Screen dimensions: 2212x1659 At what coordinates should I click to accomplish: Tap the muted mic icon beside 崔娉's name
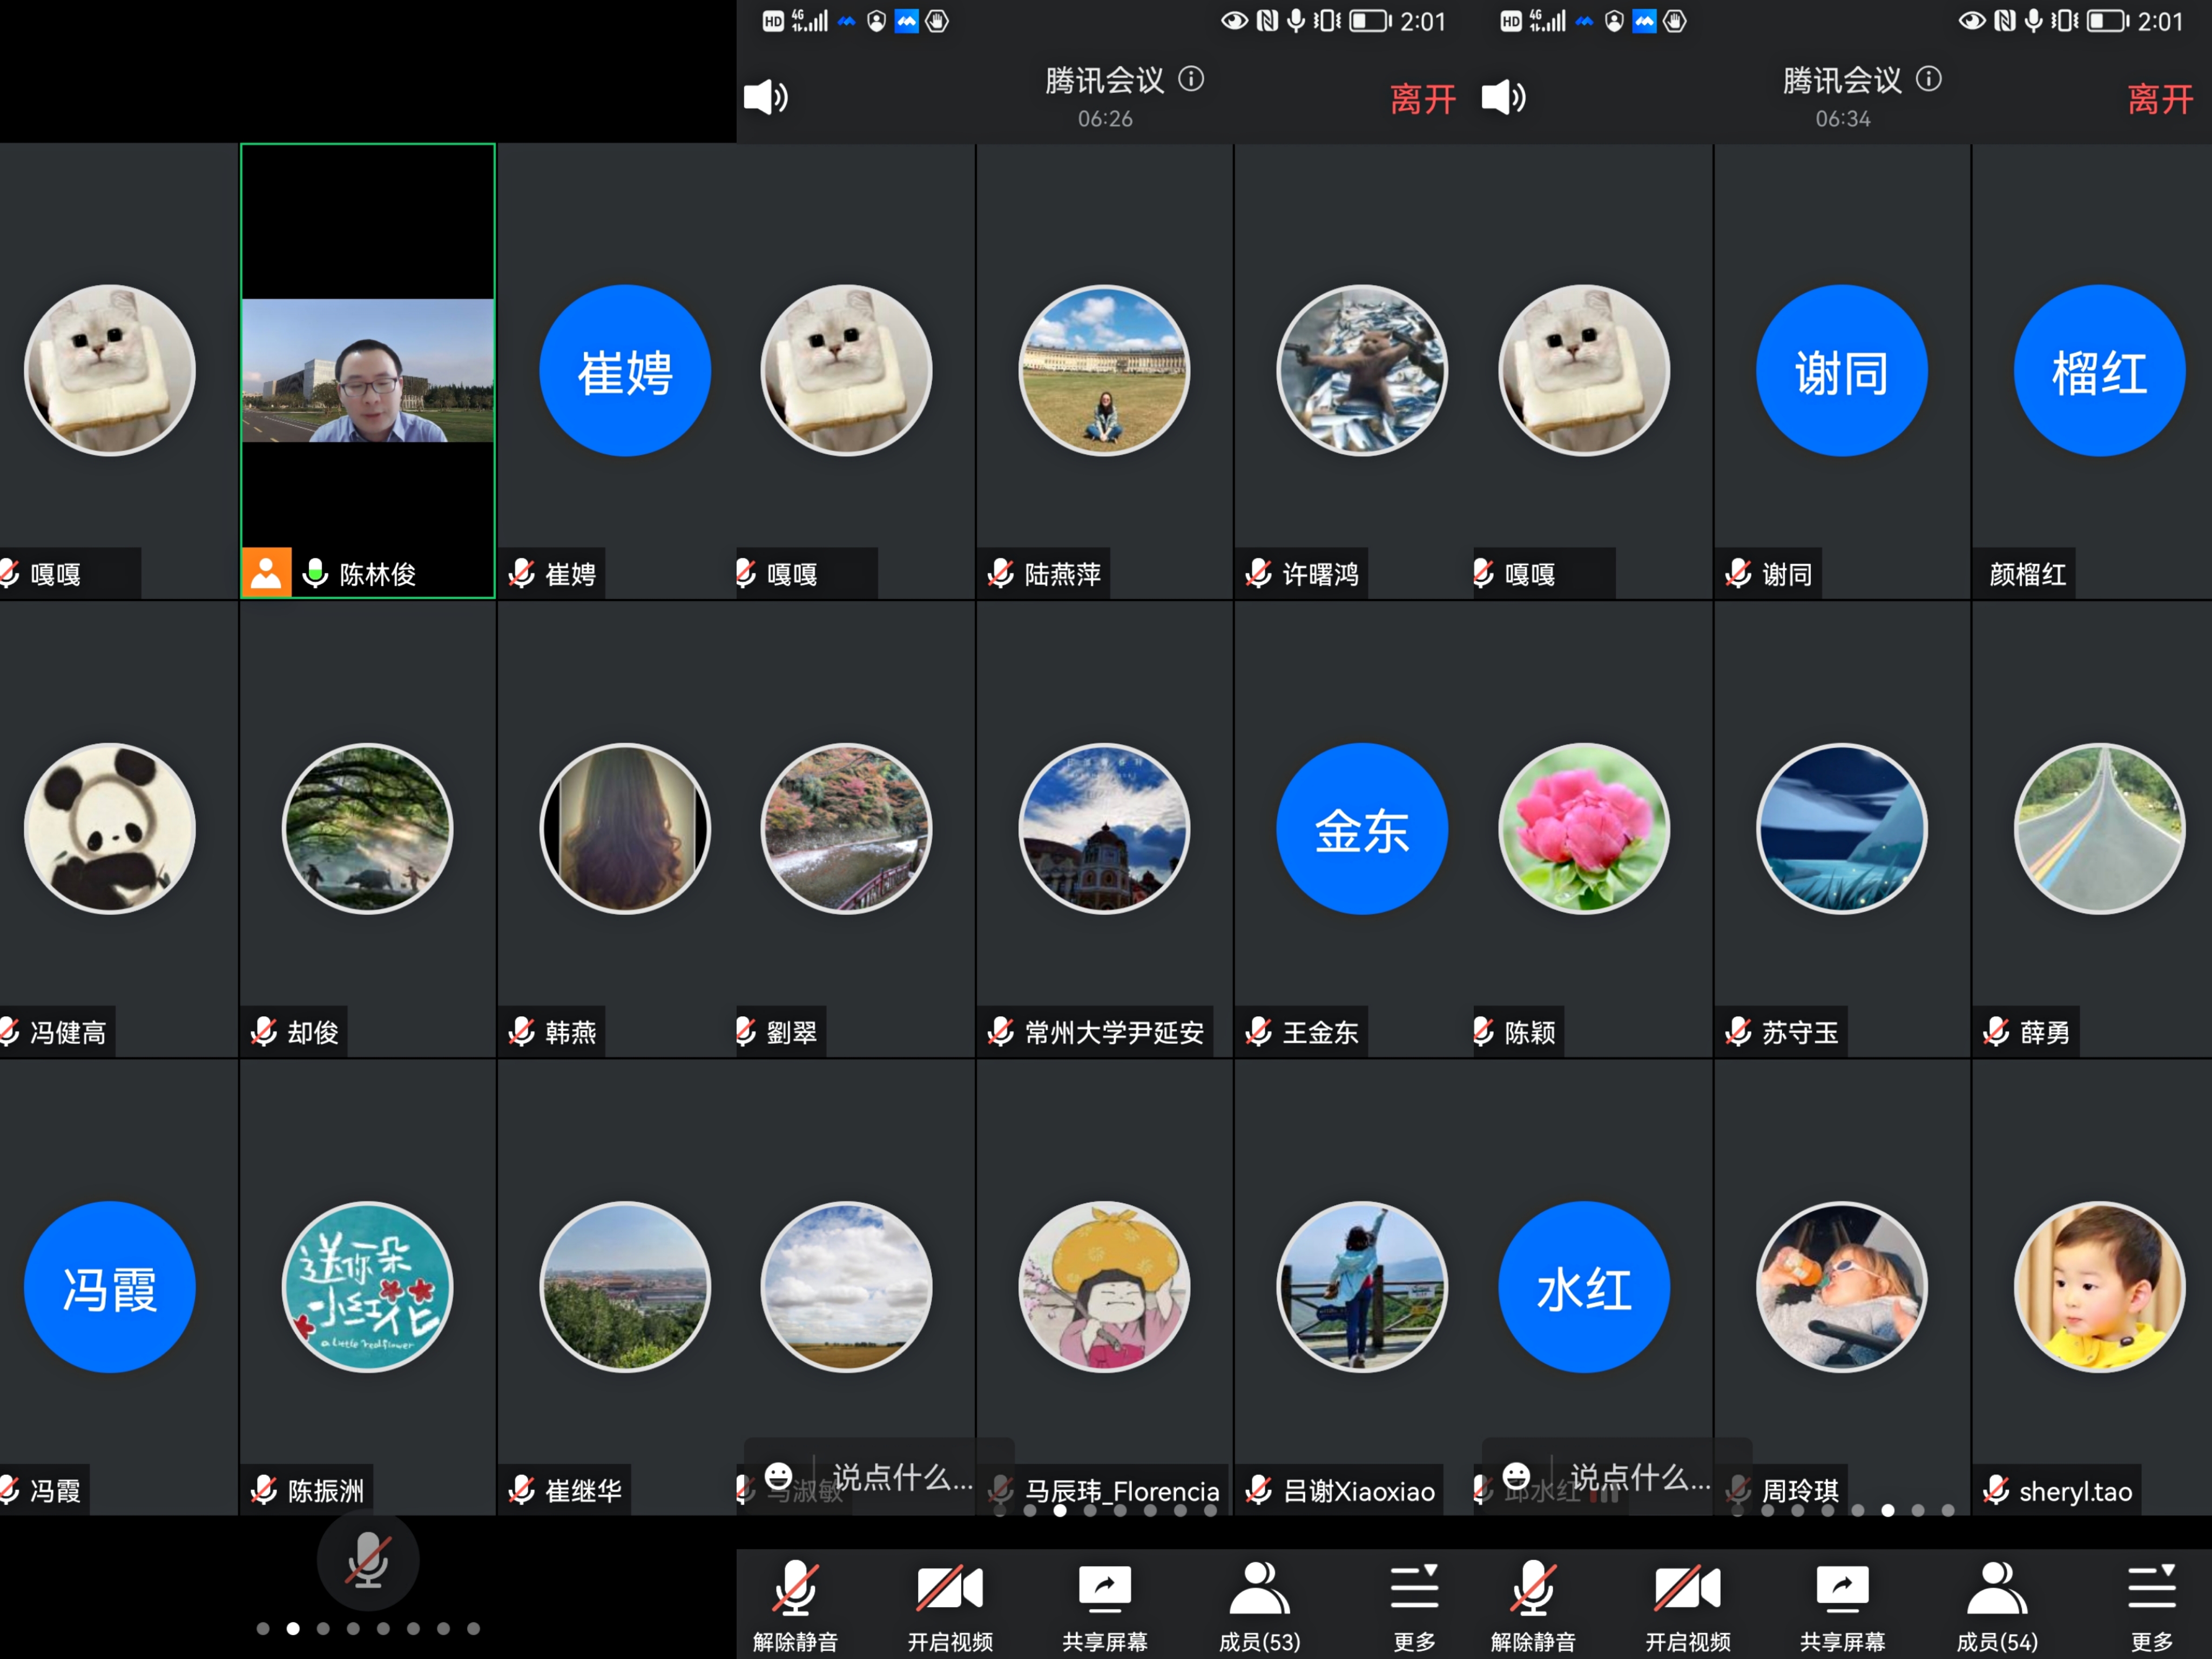coord(522,573)
